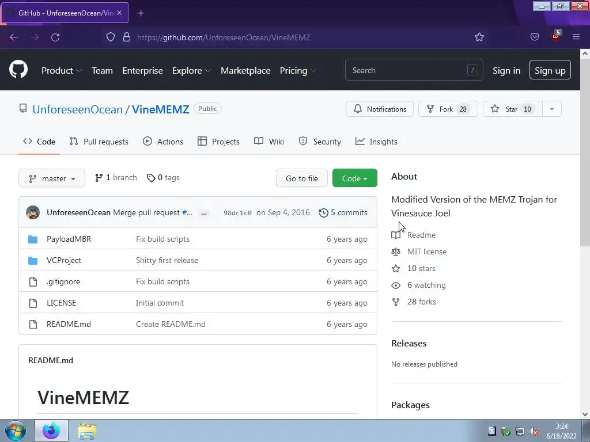Select the Code repository tab
590x442 pixels.
(39, 142)
